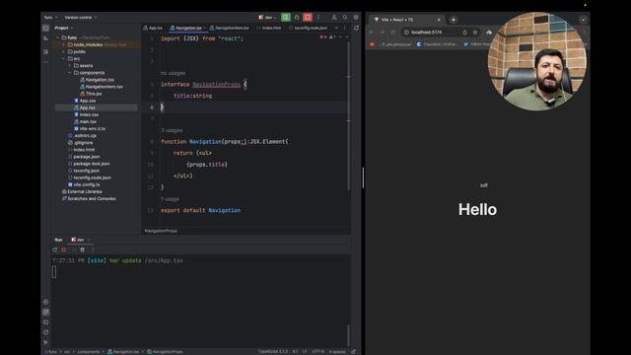The image size is (631, 355).
Task: Open the dev run configuration dropdown
Action: point(267,18)
